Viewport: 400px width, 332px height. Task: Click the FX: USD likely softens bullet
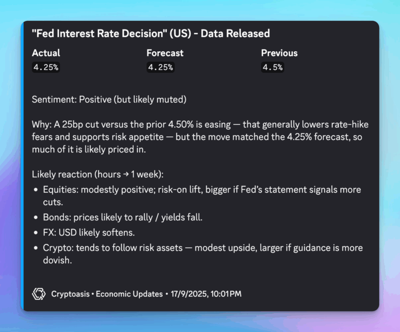coord(89,232)
